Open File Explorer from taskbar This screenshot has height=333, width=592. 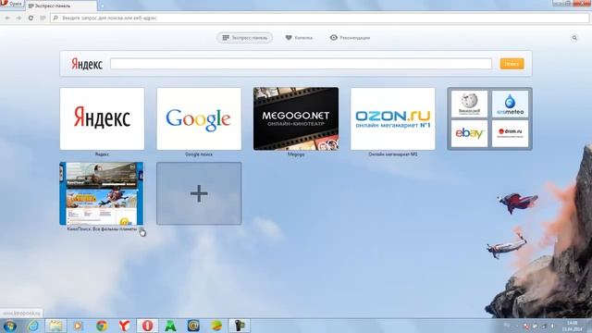(x=55, y=326)
